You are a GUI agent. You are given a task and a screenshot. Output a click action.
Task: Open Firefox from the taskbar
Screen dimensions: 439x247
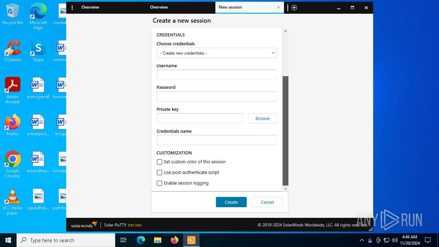[x=174, y=240]
